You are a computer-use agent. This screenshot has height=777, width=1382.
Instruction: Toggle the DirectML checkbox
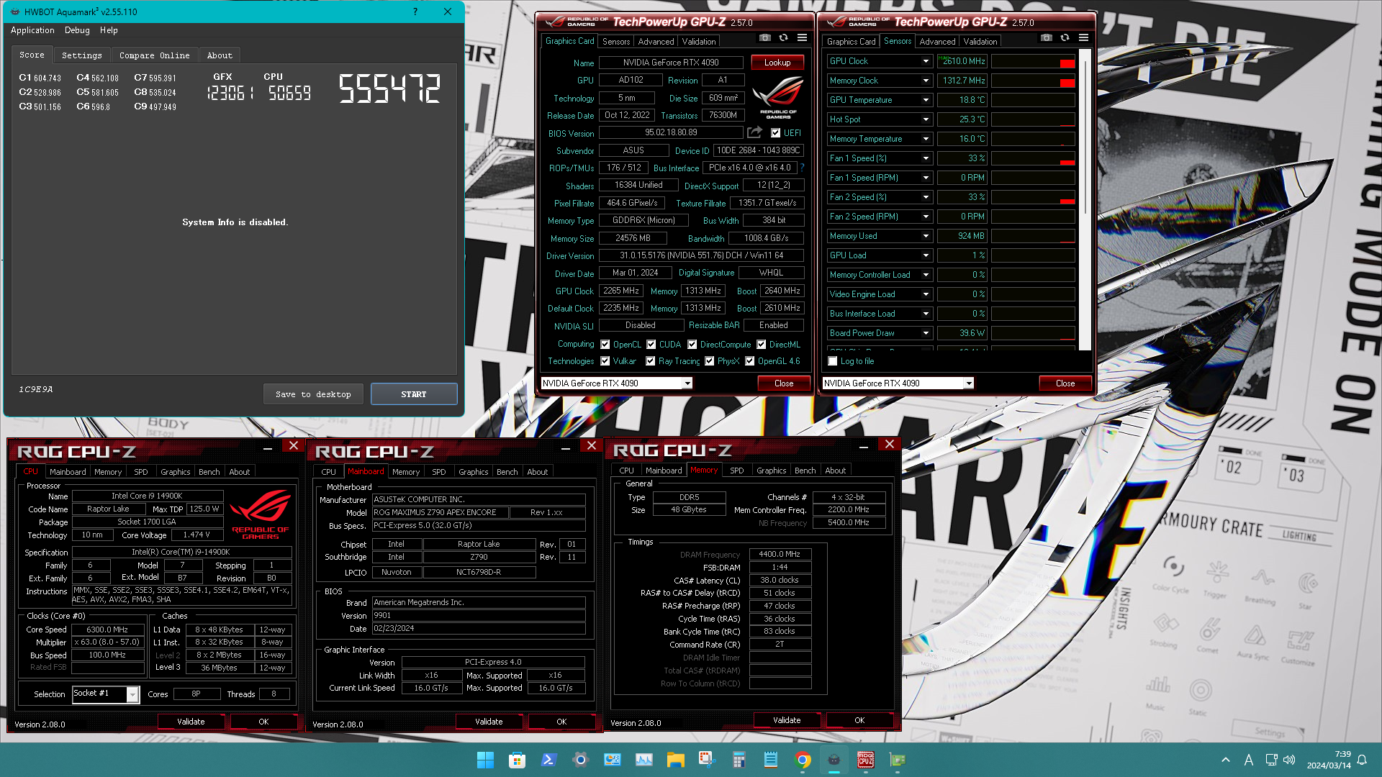click(x=762, y=345)
